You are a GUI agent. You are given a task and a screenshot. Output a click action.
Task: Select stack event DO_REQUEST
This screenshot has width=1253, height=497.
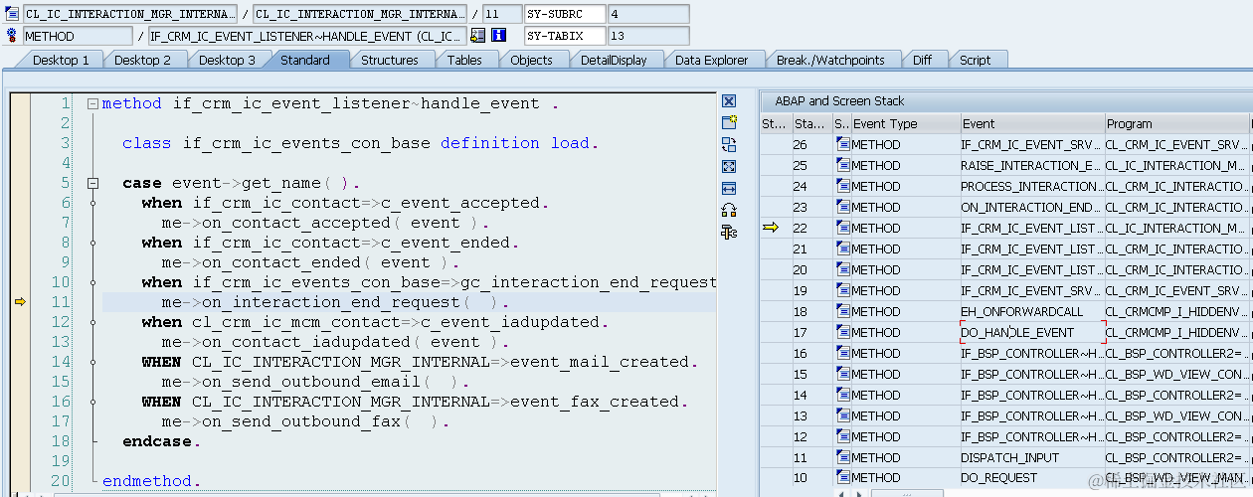[x=1032, y=478]
